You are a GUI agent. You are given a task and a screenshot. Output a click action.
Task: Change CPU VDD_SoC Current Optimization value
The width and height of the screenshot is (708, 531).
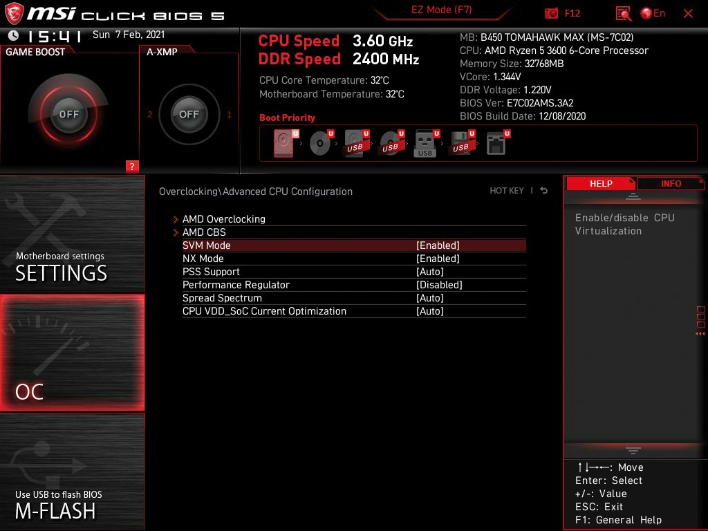click(x=430, y=311)
